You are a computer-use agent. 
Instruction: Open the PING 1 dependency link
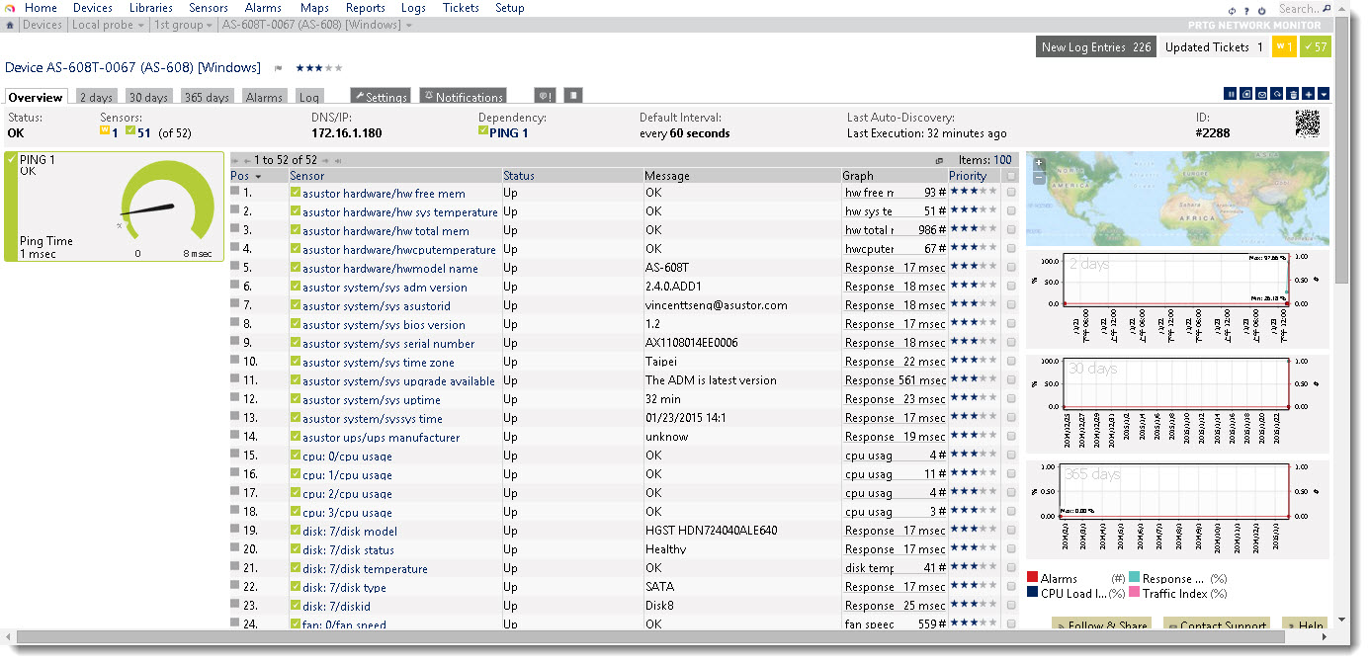pyautogui.click(x=509, y=132)
